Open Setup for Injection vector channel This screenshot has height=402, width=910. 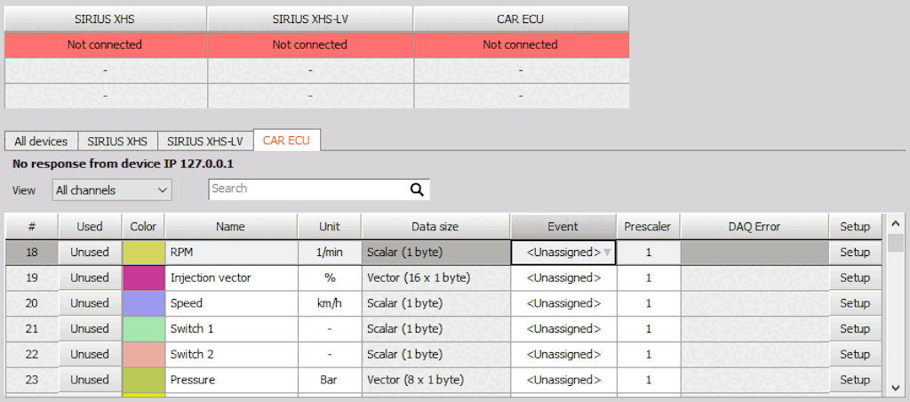pos(855,277)
